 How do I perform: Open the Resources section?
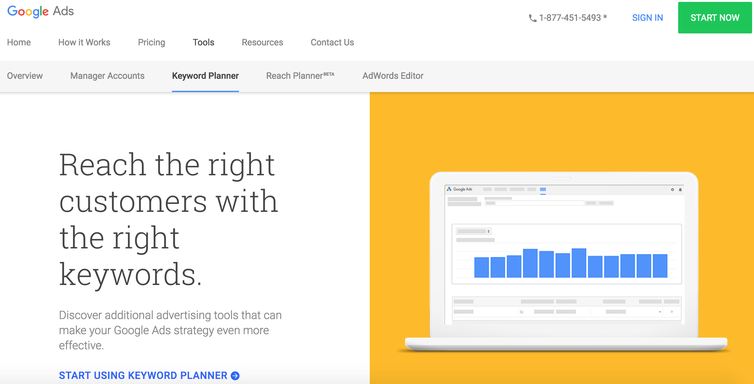tap(262, 42)
